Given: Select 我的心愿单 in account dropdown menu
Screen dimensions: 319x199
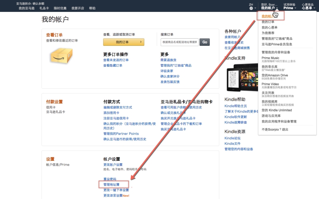Looking at the screenshot, I should pos(270,27).
